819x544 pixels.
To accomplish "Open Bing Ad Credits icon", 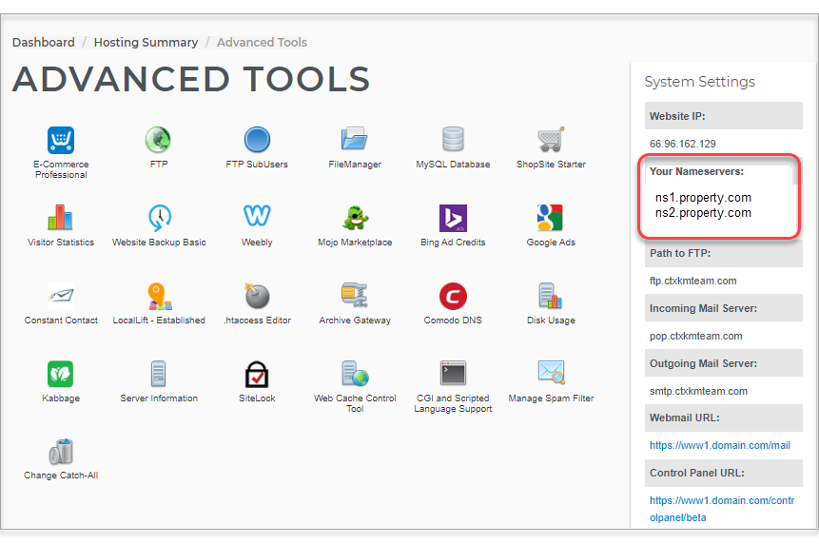I will pos(453,218).
